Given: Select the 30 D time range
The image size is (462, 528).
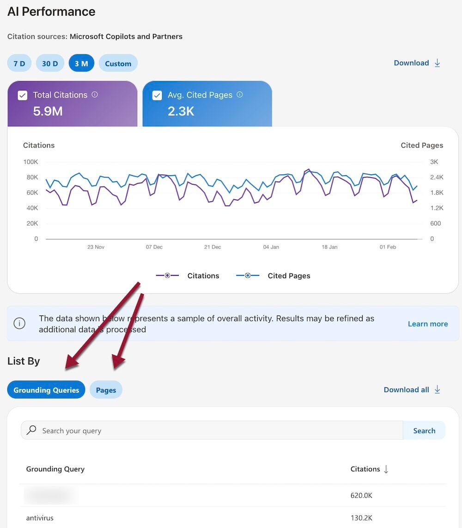Looking at the screenshot, I should pos(50,63).
